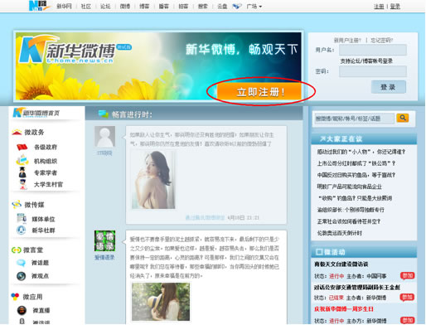The width and height of the screenshot is (426, 325).
Task: Open the 爱情语录 username link
Action: tap(104, 257)
